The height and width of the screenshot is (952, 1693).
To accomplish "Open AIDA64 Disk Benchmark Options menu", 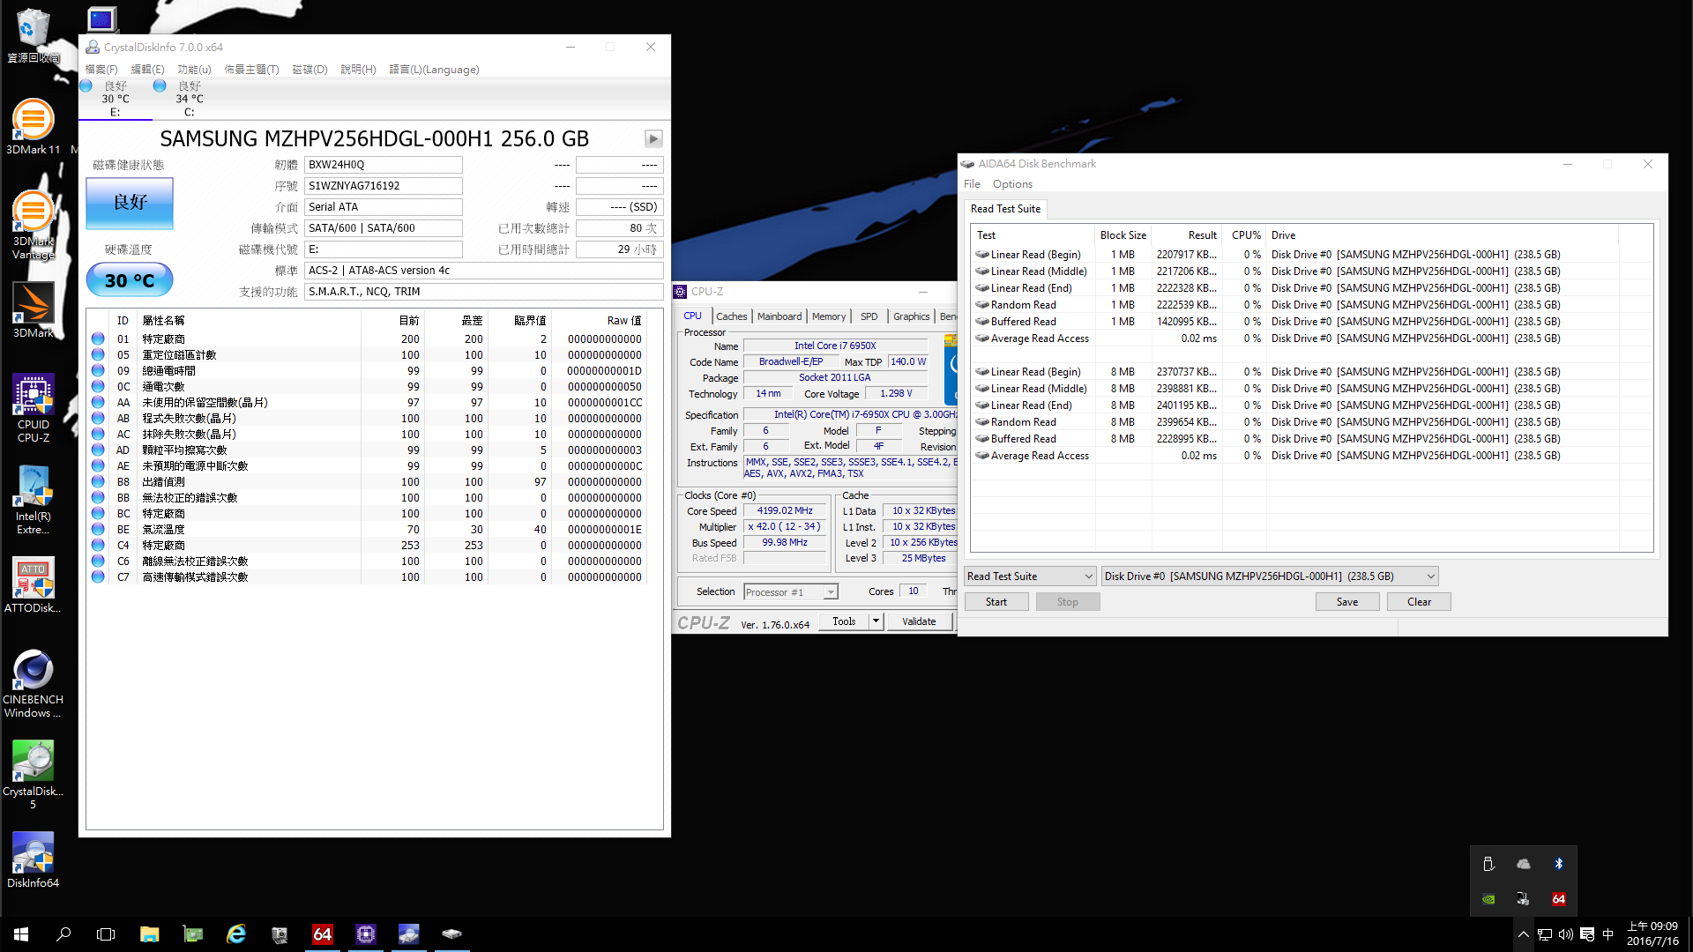I will coord(1012,184).
